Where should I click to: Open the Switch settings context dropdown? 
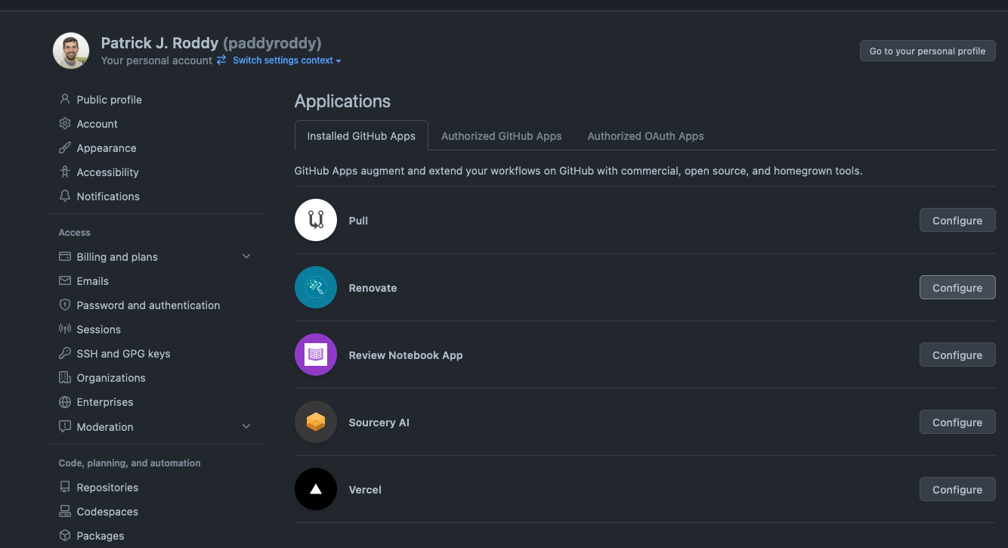(x=286, y=60)
